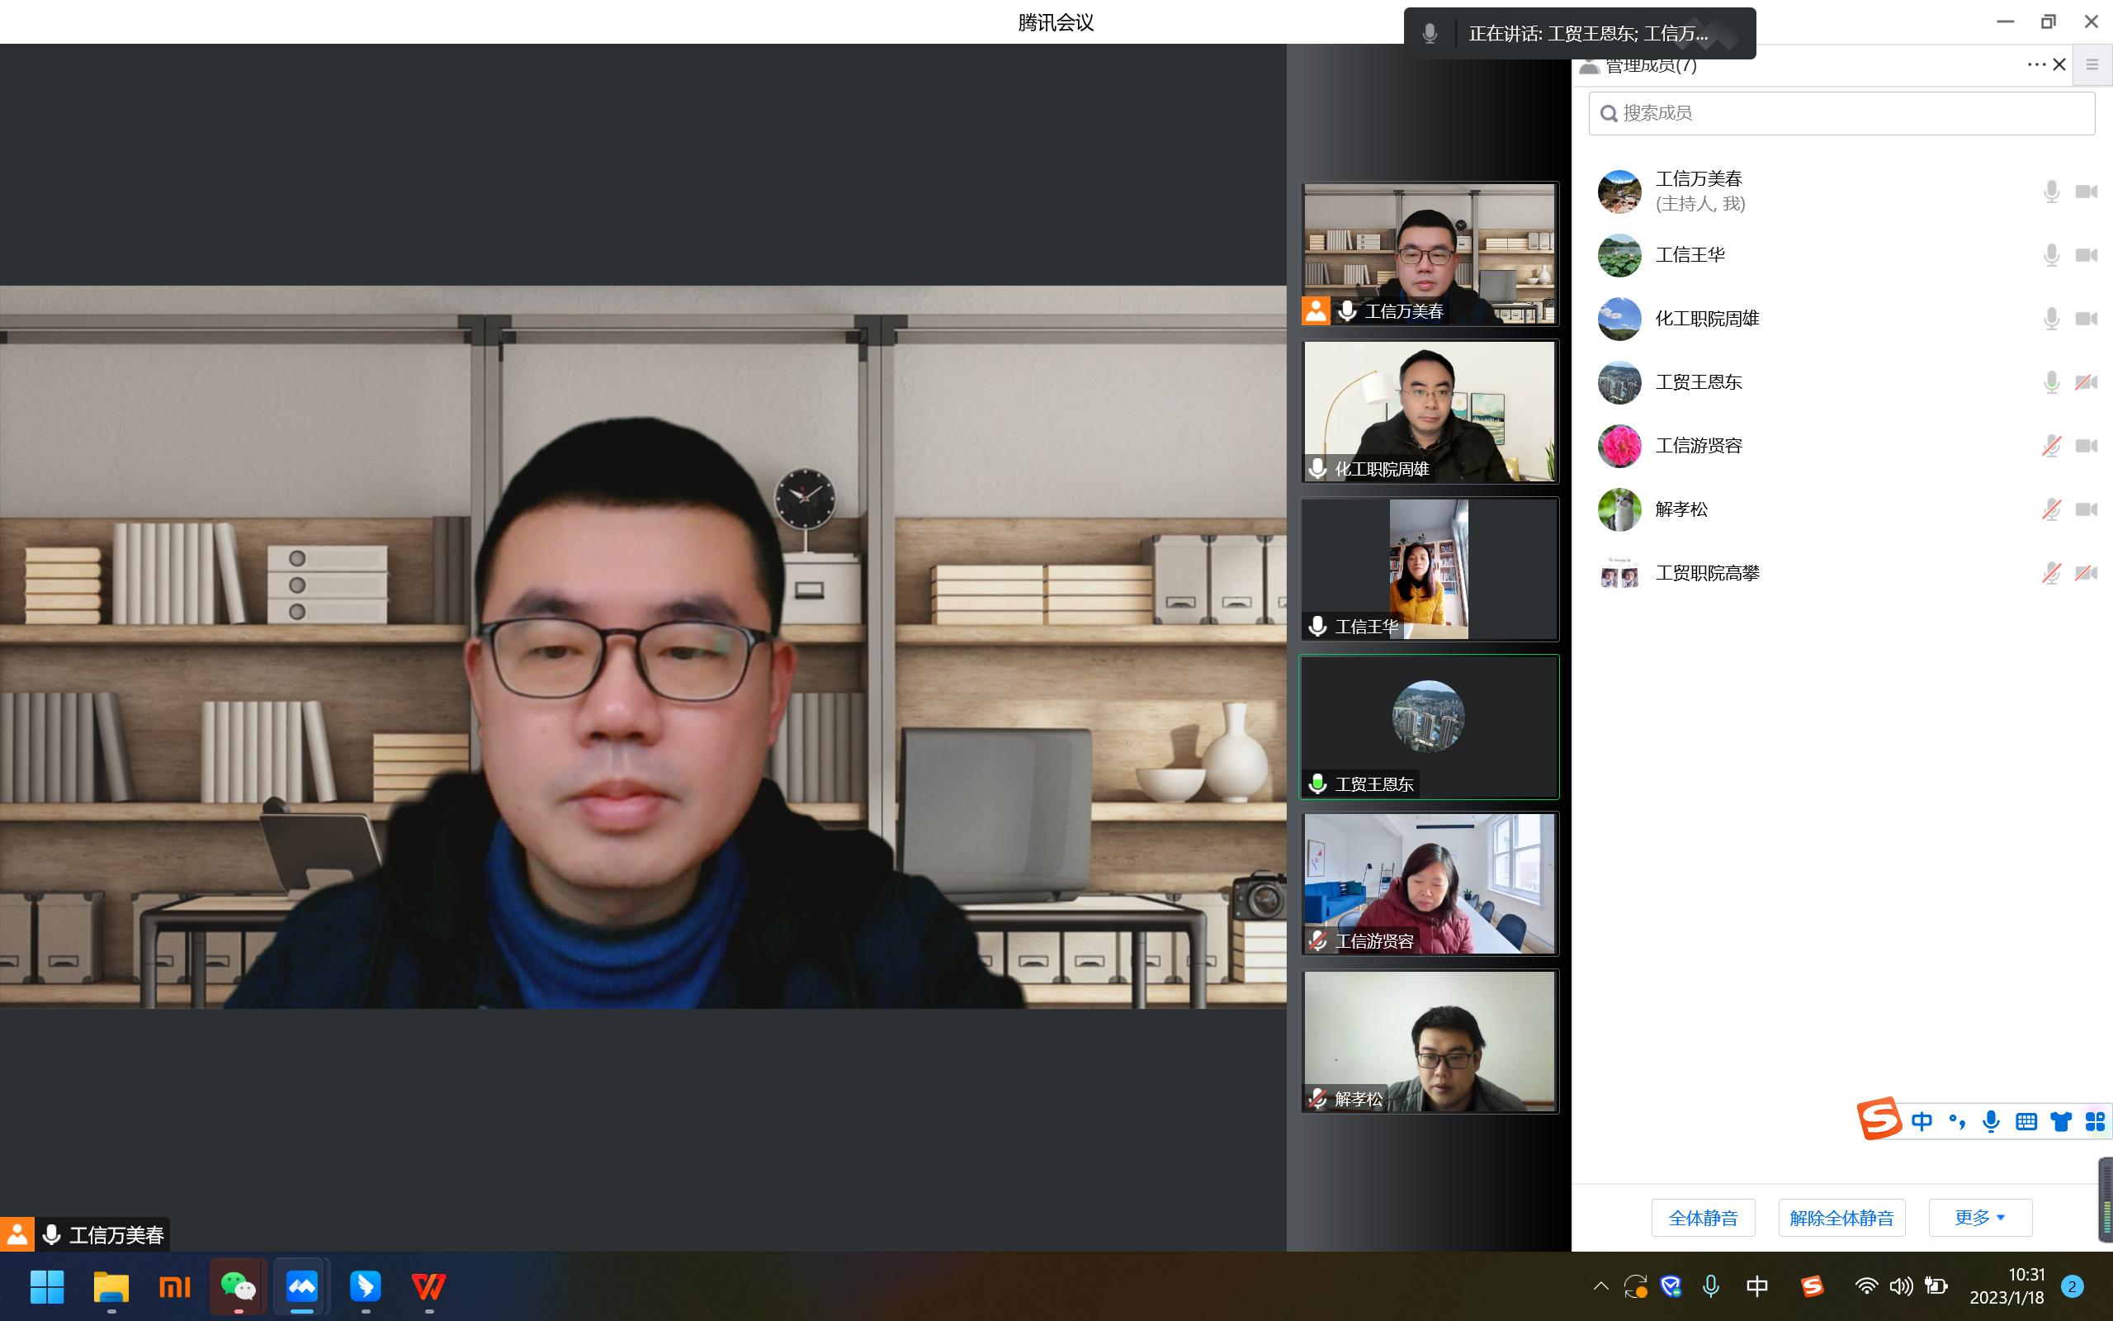Click 解除全体静音 button
The width and height of the screenshot is (2113, 1321).
click(x=1841, y=1218)
